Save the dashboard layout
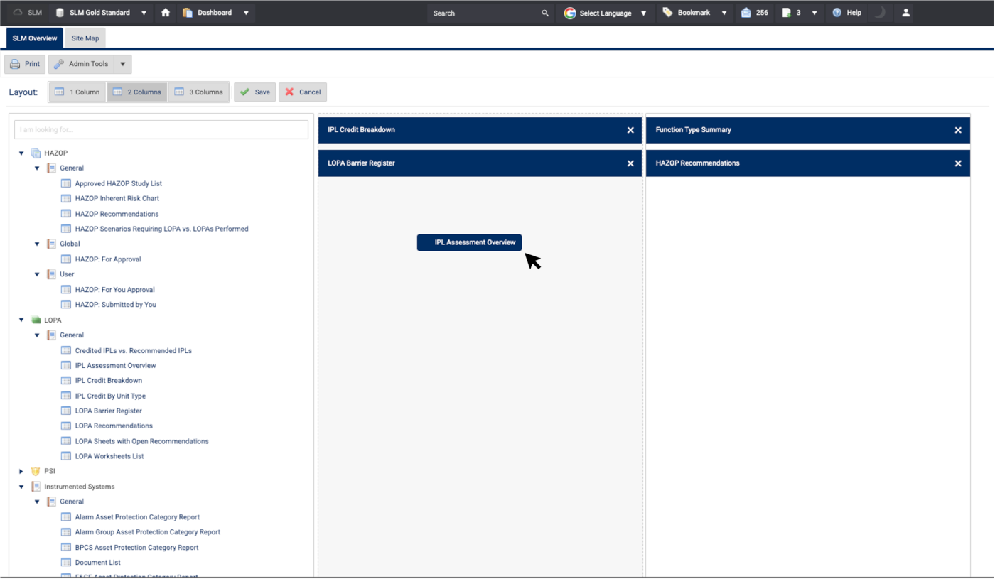 click(x=255, y=92)
